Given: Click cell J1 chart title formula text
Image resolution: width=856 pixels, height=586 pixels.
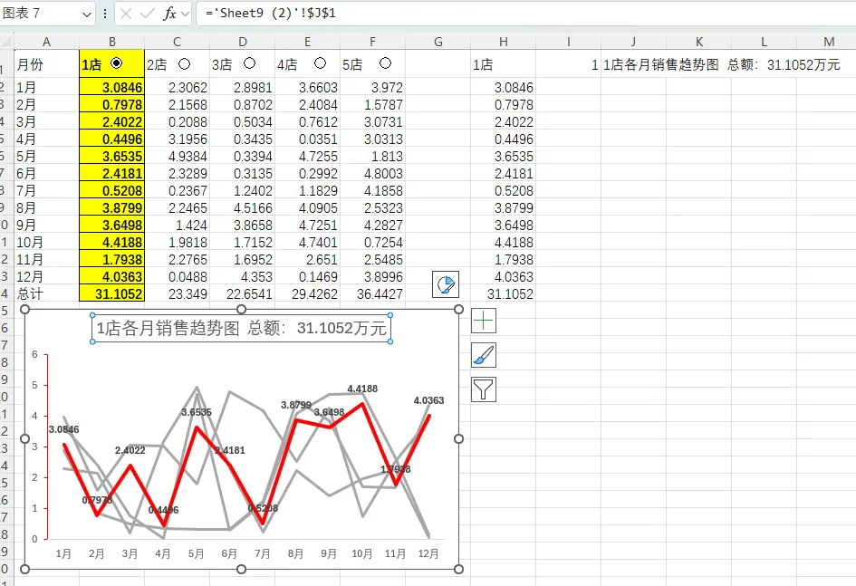Looking at the screenshot, I should tap(721, 64).
